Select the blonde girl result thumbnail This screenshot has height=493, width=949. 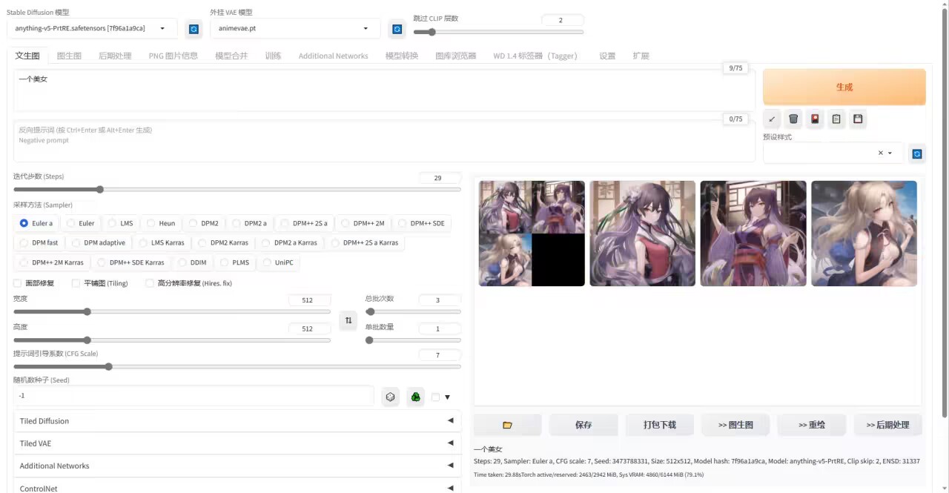tap(864, 234)
